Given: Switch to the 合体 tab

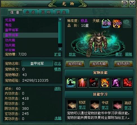Looking at the screenshot, I should click(x=30, y=12).
